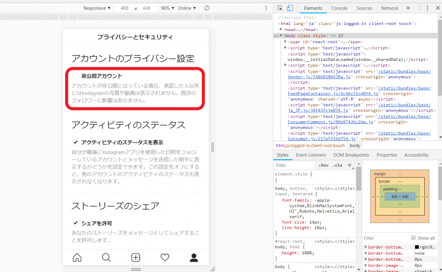Activate the inspect element picker icon
442x272 pixels.
(280, 8)
